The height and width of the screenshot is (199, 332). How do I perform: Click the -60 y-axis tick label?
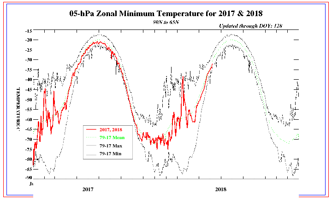(29, 119)
